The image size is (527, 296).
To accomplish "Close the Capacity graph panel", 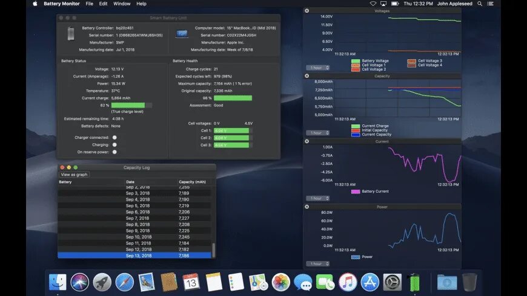I will (307, 76).
